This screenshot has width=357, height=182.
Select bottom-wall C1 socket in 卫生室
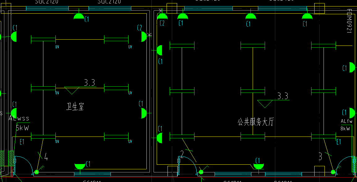(x=80, y=166)
